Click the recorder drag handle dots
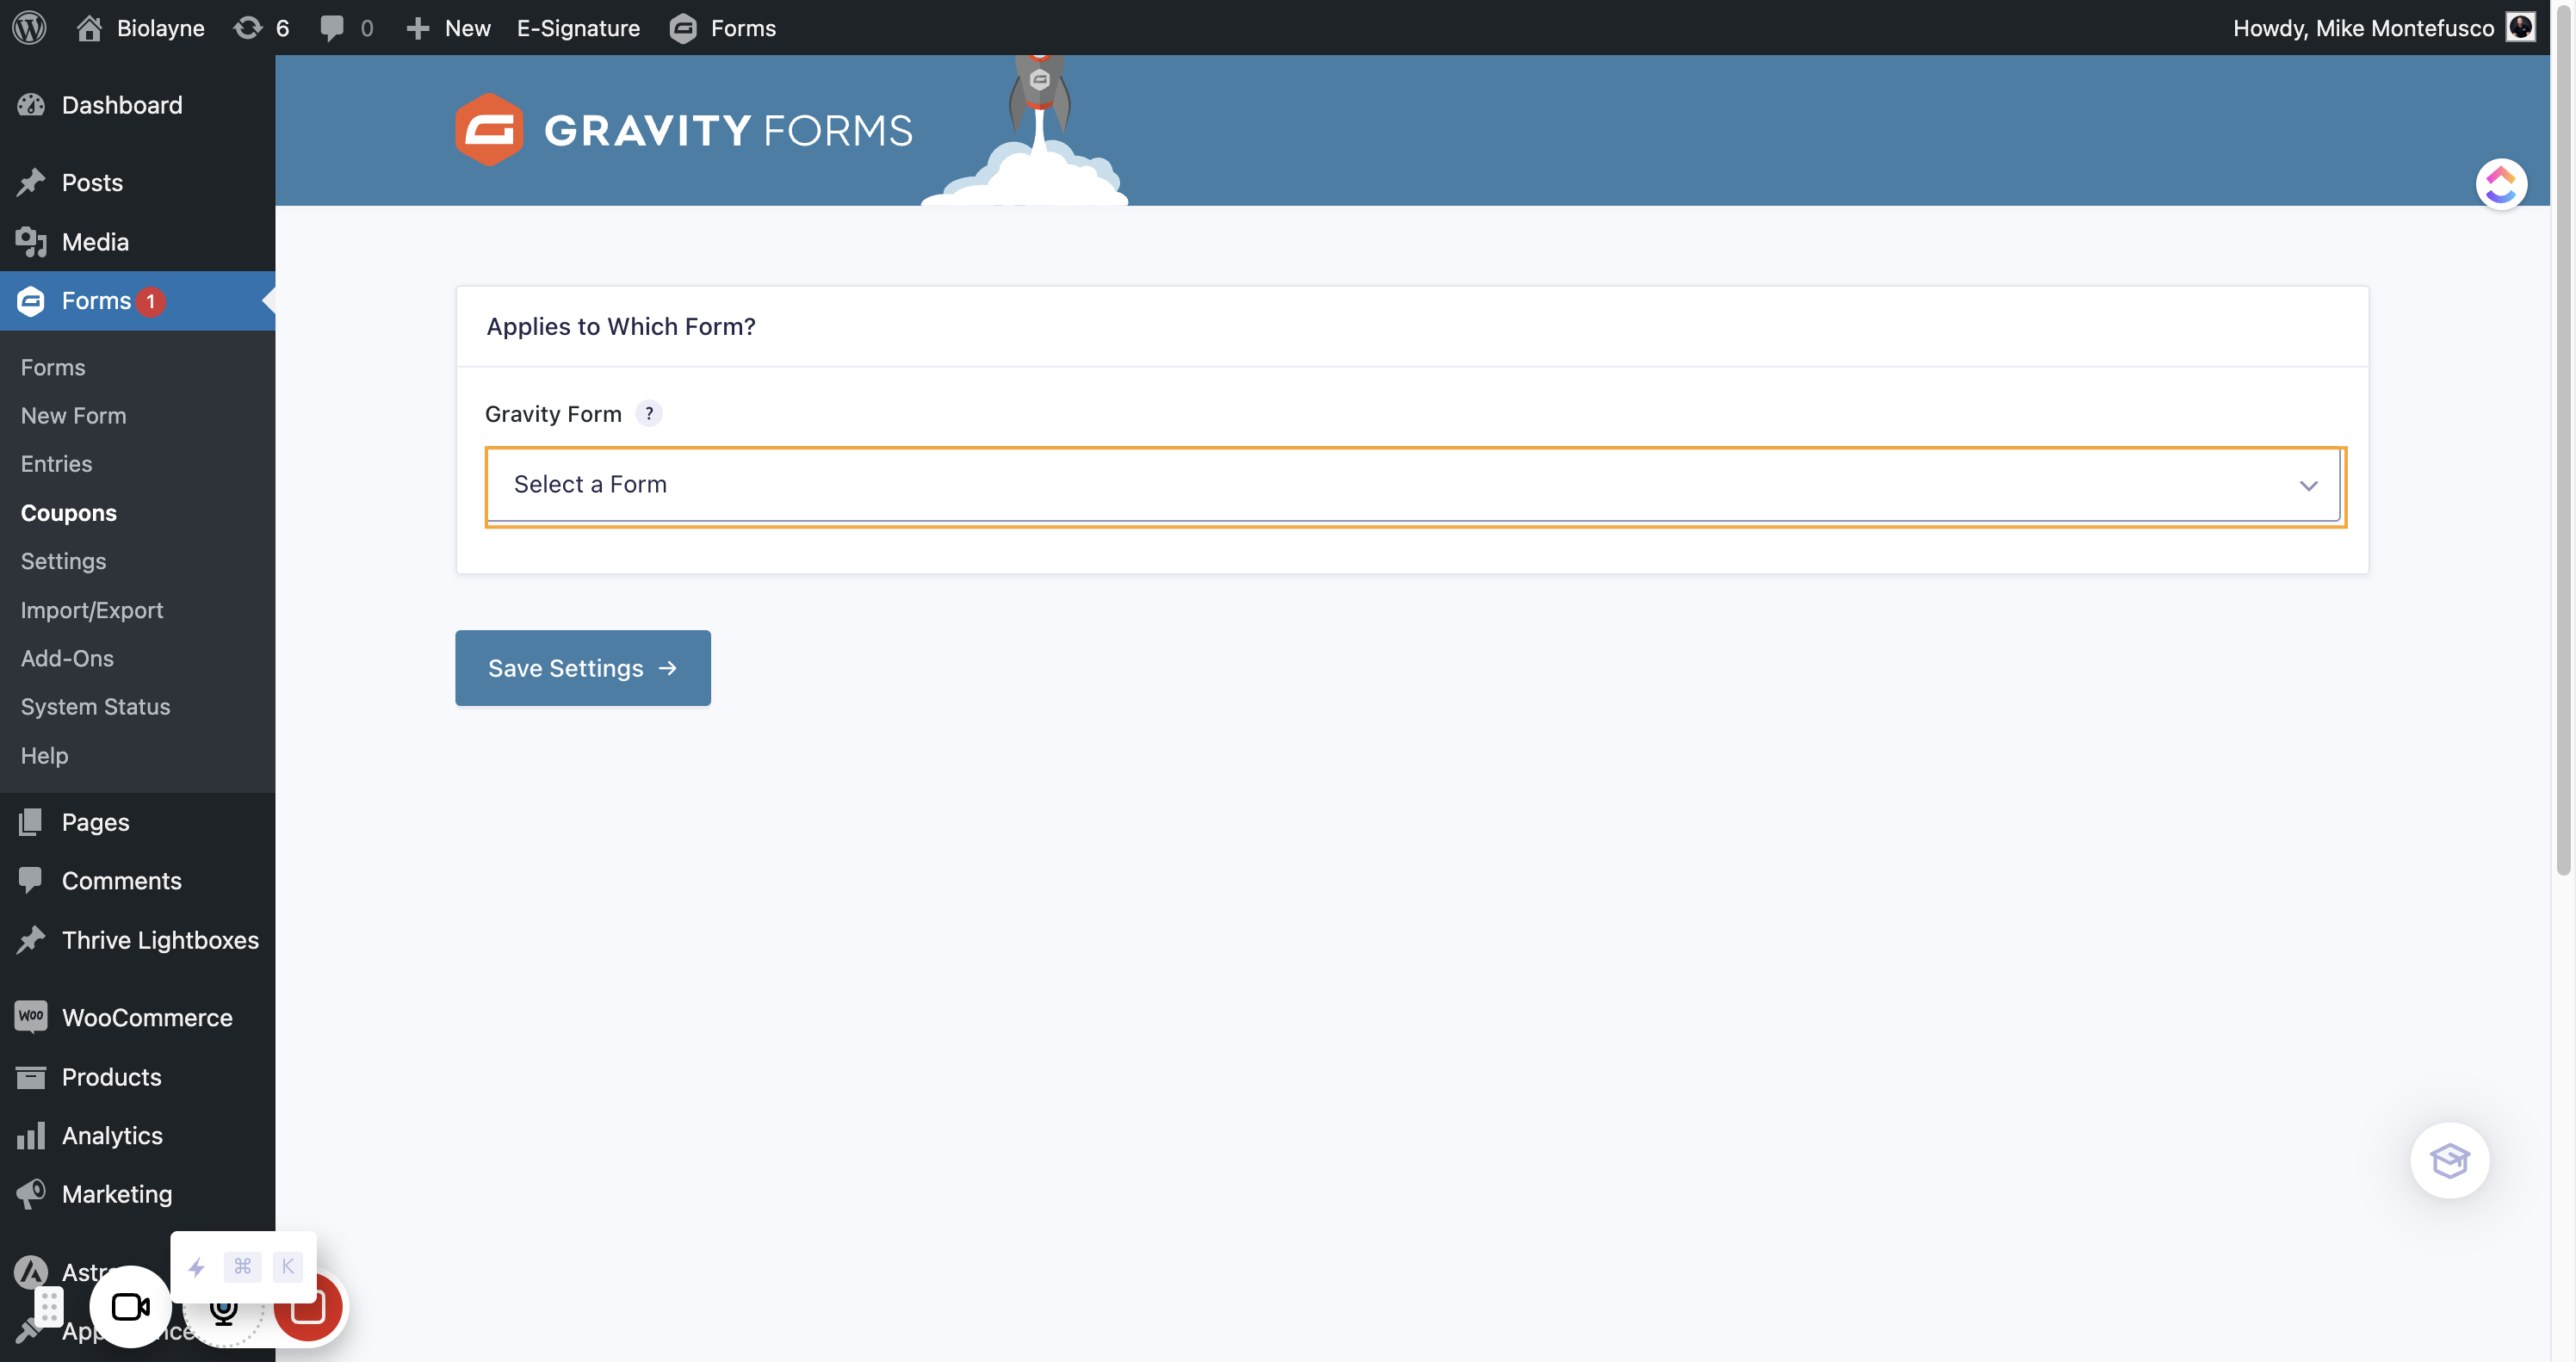2576x1362 pixels. coord(49,1306)
